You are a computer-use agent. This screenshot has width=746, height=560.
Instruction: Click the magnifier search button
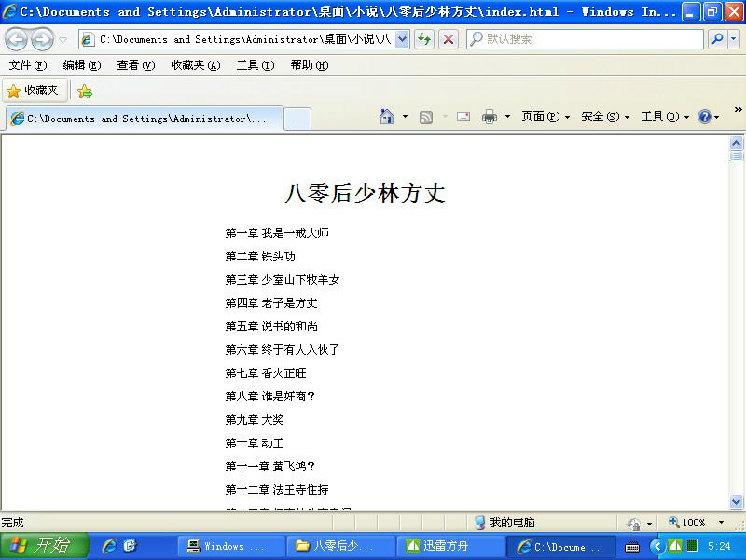click(717, 39)
